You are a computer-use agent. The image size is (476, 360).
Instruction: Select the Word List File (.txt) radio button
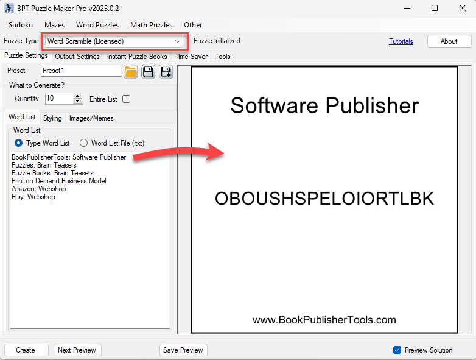coord(84,143)
